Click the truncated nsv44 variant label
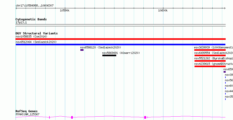The image size is (233, 120). click(229, 91)
